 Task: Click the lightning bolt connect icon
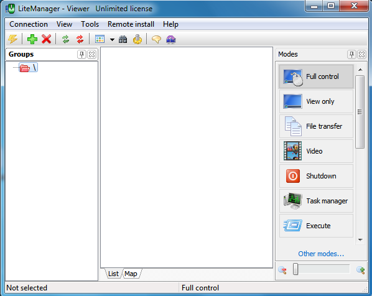coord(12,39)
